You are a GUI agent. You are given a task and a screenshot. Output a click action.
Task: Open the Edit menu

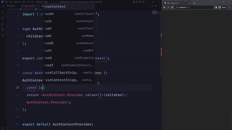point(11,2)
